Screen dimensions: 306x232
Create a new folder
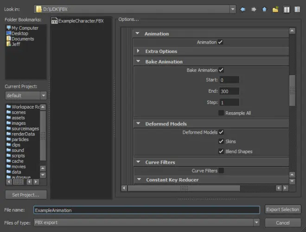pyautogui.click(x=275, y=9)
